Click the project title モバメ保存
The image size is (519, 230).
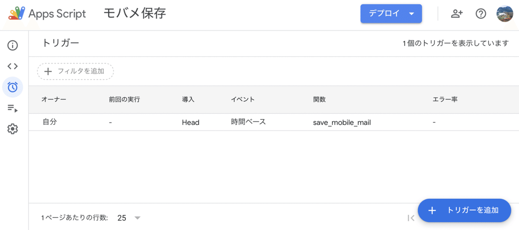[x=135, y=13]
